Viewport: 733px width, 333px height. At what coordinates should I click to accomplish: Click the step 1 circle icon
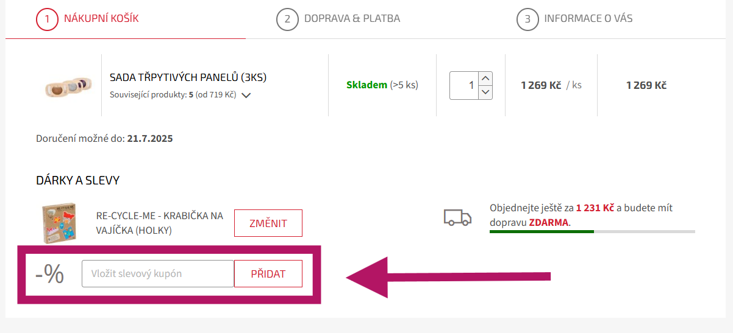(x=47, y=19)
